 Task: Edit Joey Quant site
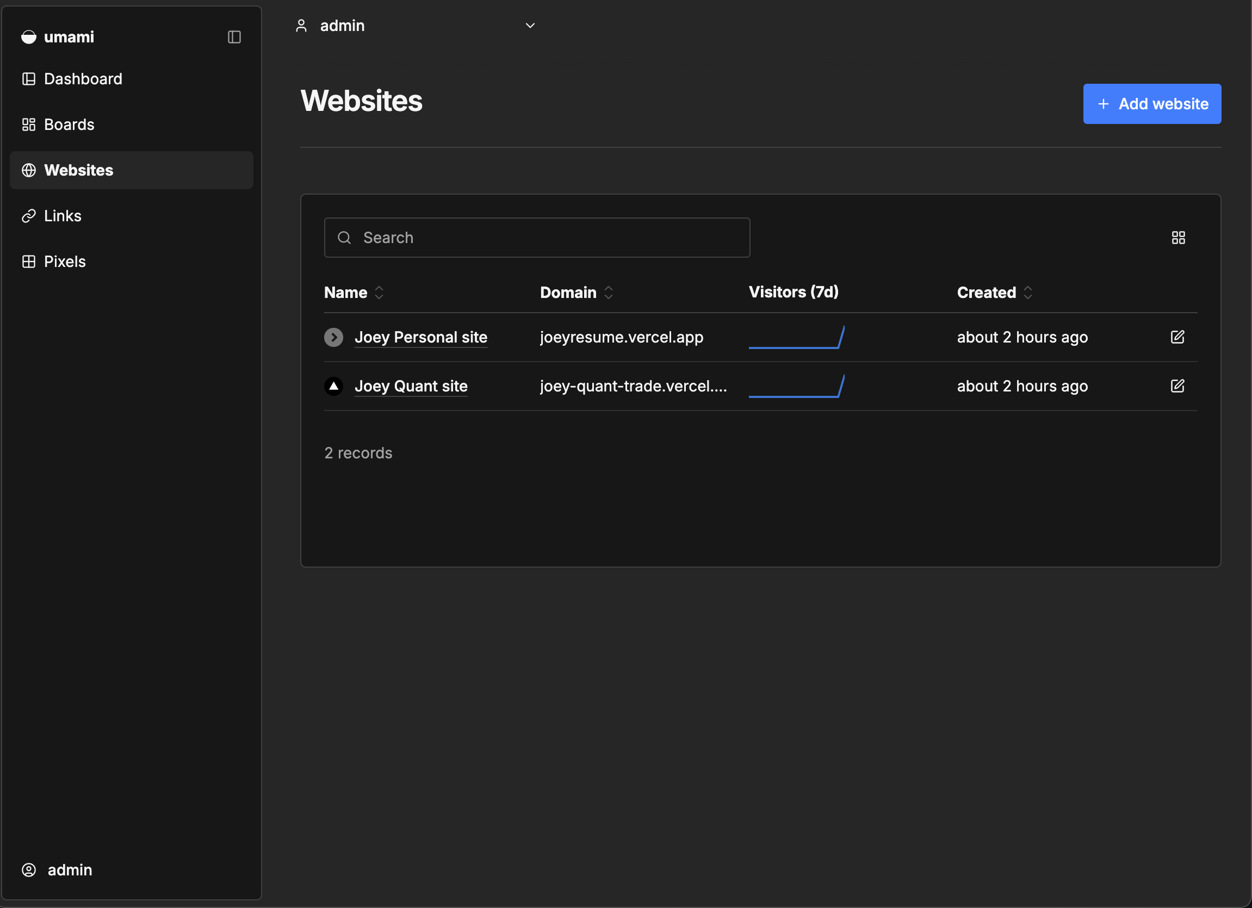pos(1177,385)
